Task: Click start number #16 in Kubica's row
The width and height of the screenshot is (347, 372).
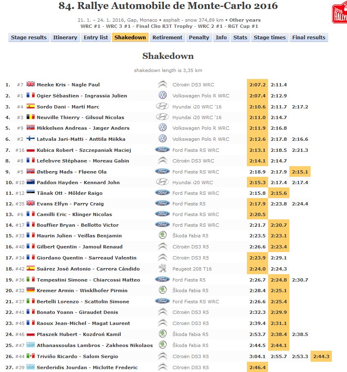Action: (20, 150)
